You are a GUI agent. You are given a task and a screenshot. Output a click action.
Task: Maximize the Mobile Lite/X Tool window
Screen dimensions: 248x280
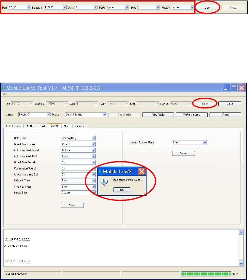click(x=234, y=88)
